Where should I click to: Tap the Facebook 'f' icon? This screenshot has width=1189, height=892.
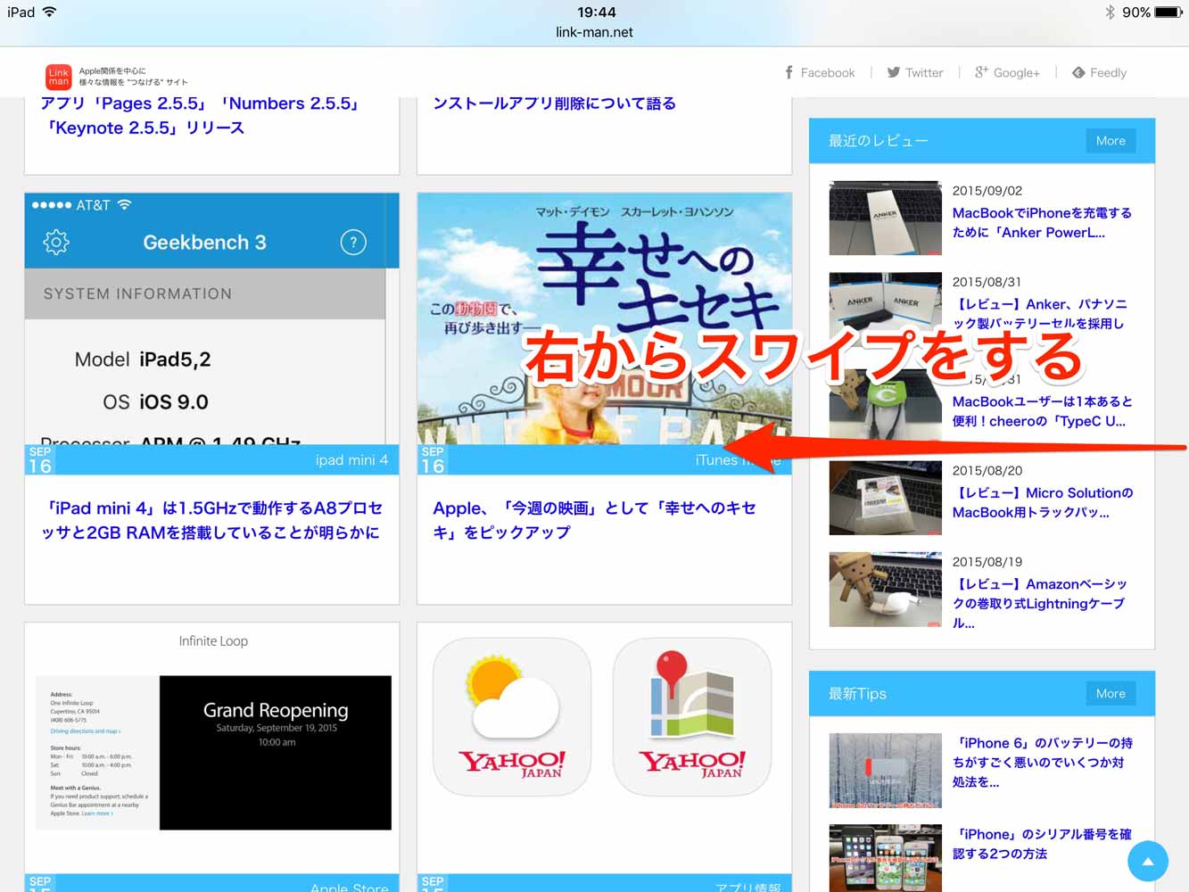pos(789,73)
